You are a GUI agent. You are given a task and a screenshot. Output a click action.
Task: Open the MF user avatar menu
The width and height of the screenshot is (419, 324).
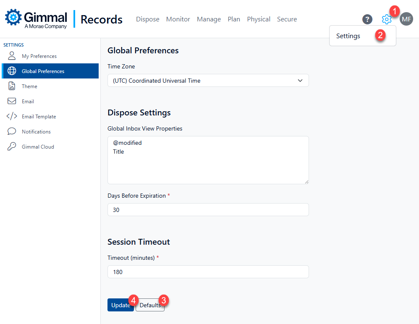[x=406, y=19]
